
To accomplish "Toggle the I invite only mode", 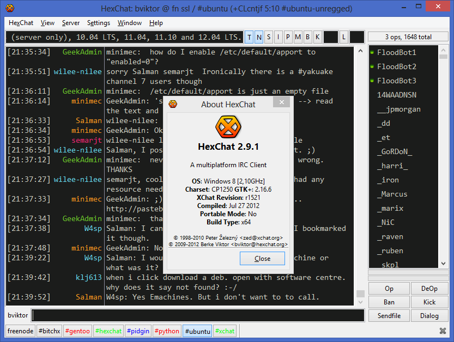I will [x=279, y=37].
